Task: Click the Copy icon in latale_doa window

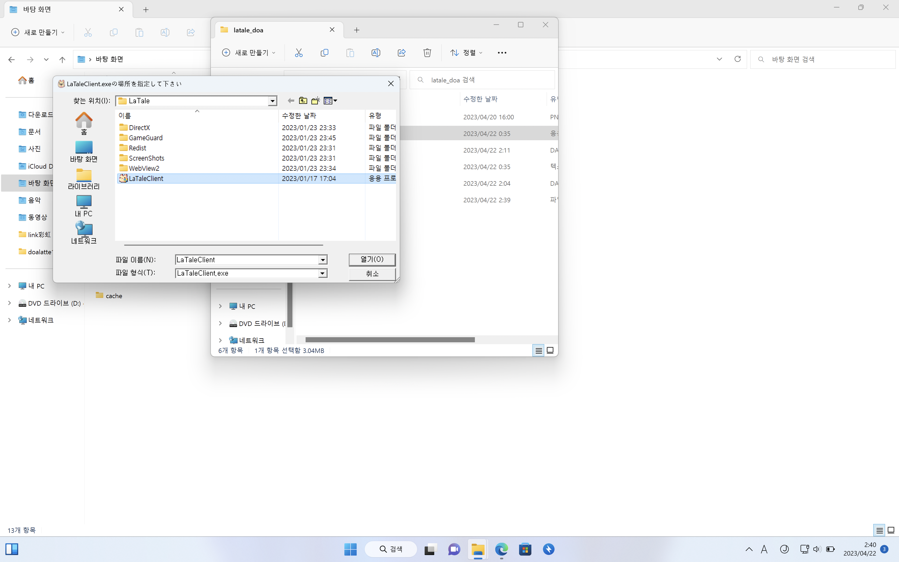Action: pos(324,53)
